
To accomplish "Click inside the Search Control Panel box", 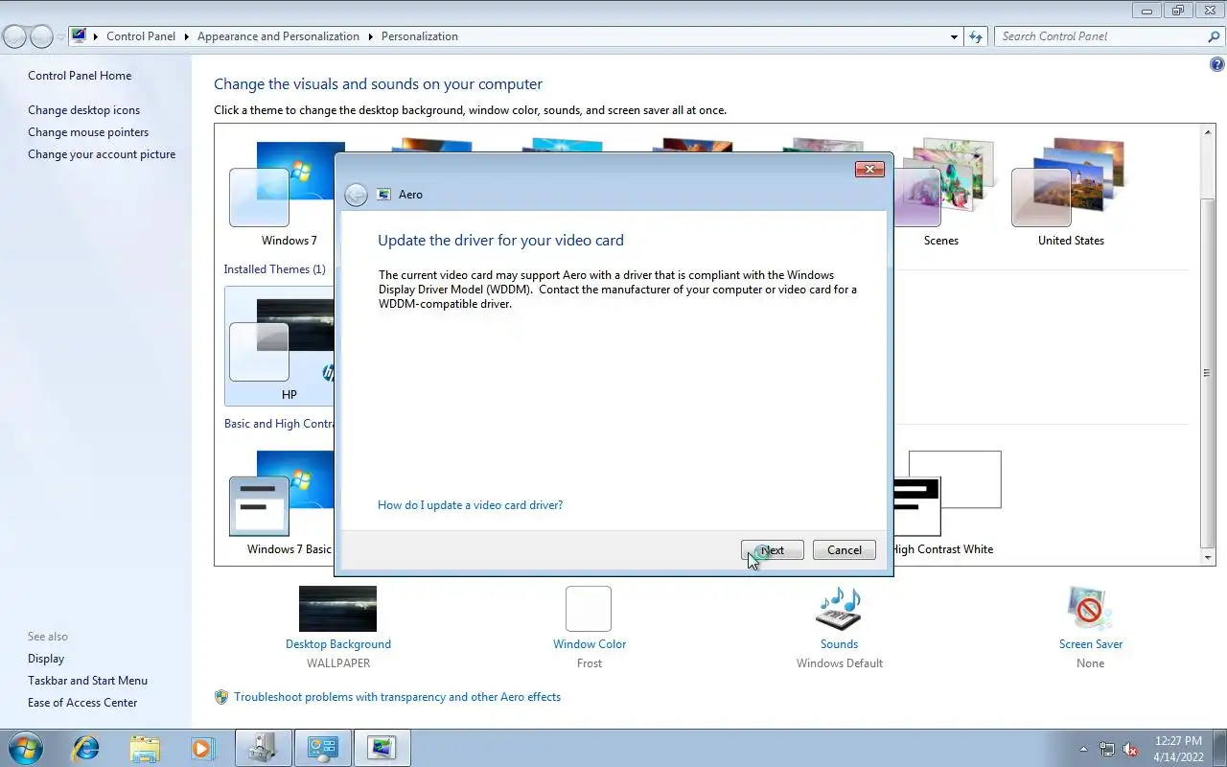I will click(x=1100, y=36).
